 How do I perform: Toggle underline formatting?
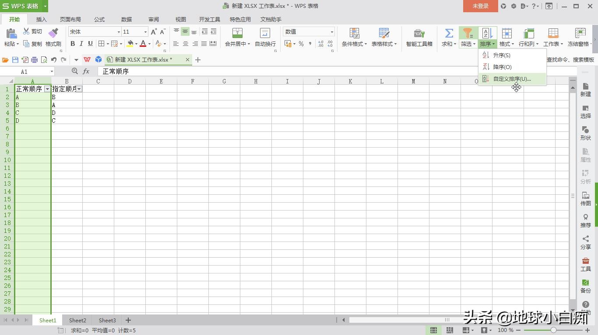pyautogui.click(x=90, y=44)
